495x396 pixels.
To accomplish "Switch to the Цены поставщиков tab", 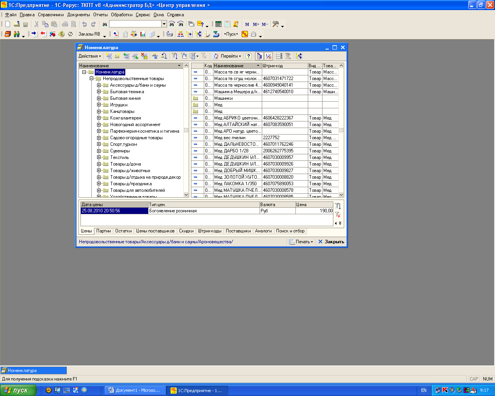I will (155, 231).
